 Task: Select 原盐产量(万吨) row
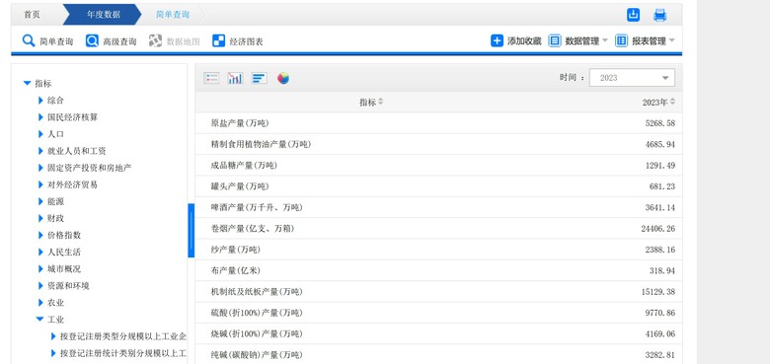[x=438, y=123]
